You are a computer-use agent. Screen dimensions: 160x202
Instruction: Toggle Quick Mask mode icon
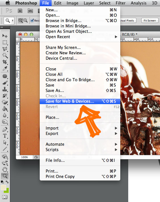(5, 197)
